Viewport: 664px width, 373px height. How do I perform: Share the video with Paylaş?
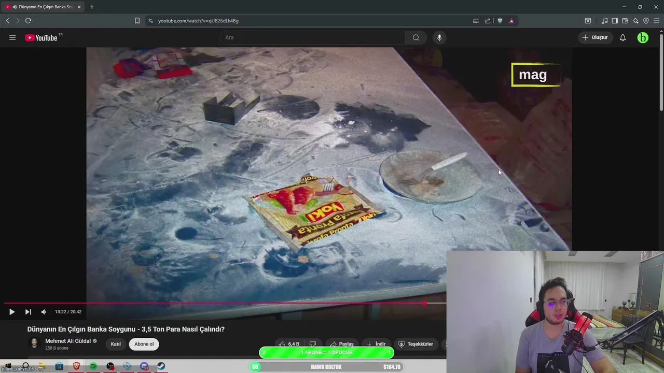point(342,344)
